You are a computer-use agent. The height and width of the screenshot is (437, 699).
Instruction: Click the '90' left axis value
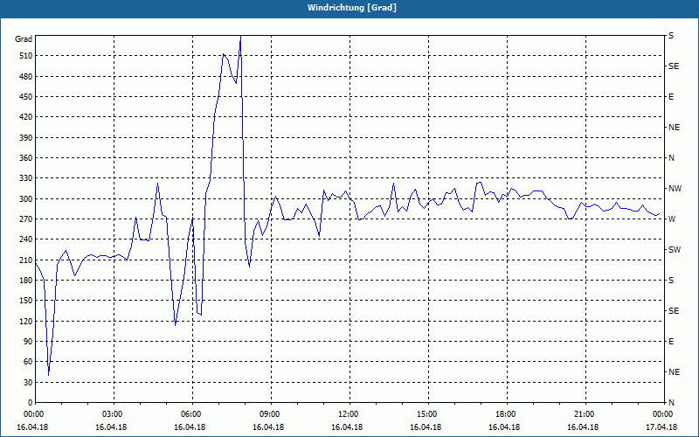pyautogui.click(x=28, y=342)
